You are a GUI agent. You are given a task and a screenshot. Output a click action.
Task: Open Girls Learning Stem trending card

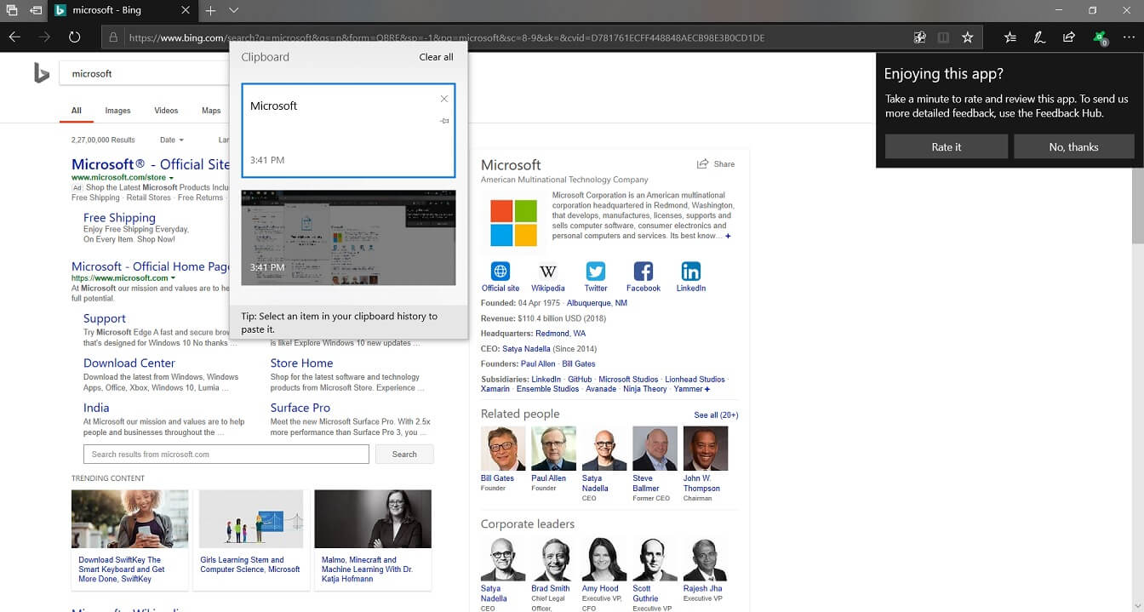point(251,540)
